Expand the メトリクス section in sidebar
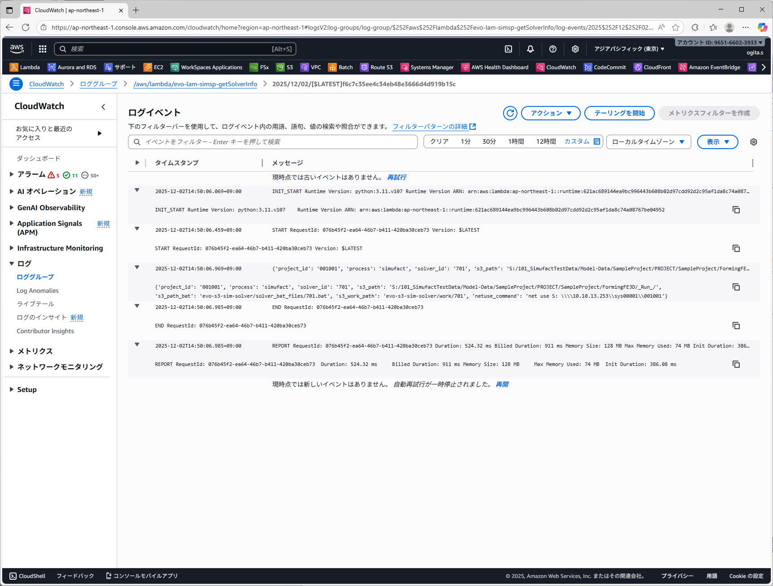 pyautogui.click(x=12, y=351)
